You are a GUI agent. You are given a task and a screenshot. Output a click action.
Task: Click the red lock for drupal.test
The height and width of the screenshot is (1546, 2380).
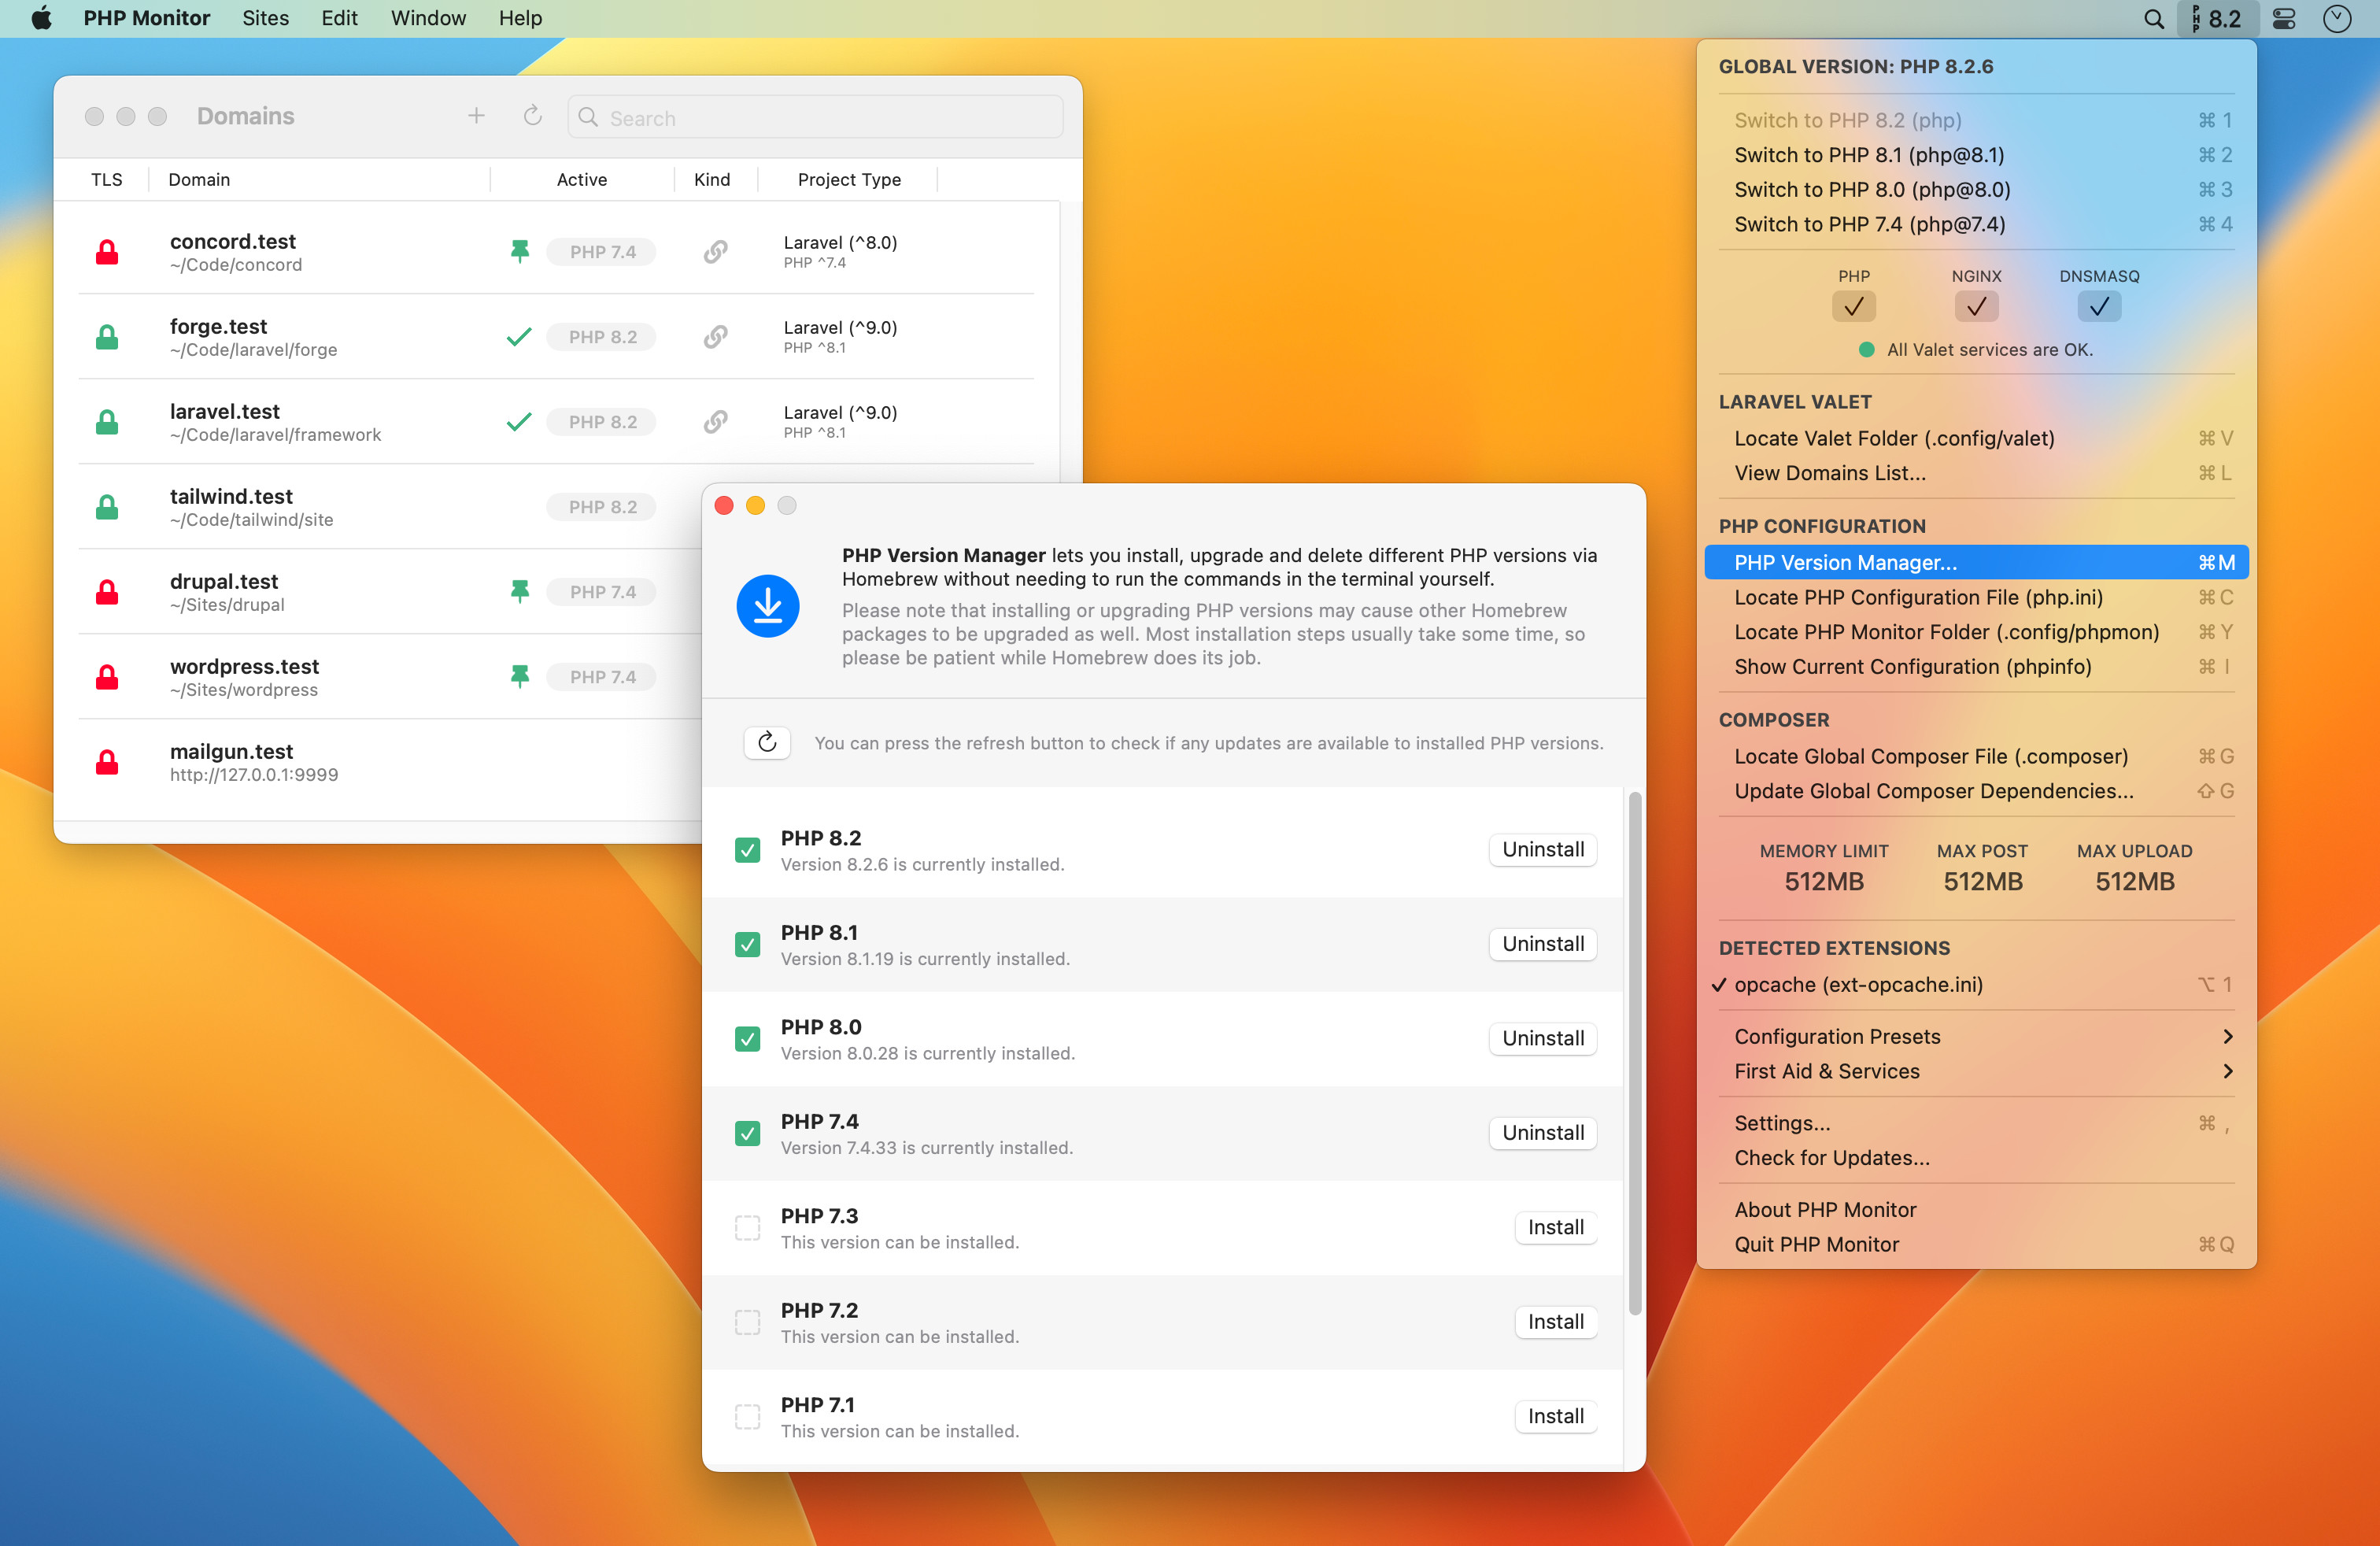pos(107,591)
